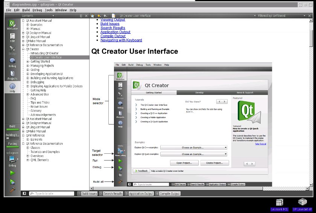Viewport: 316px width, 213px height.
Task: Open the Tools menu
Action: (49, 10)
